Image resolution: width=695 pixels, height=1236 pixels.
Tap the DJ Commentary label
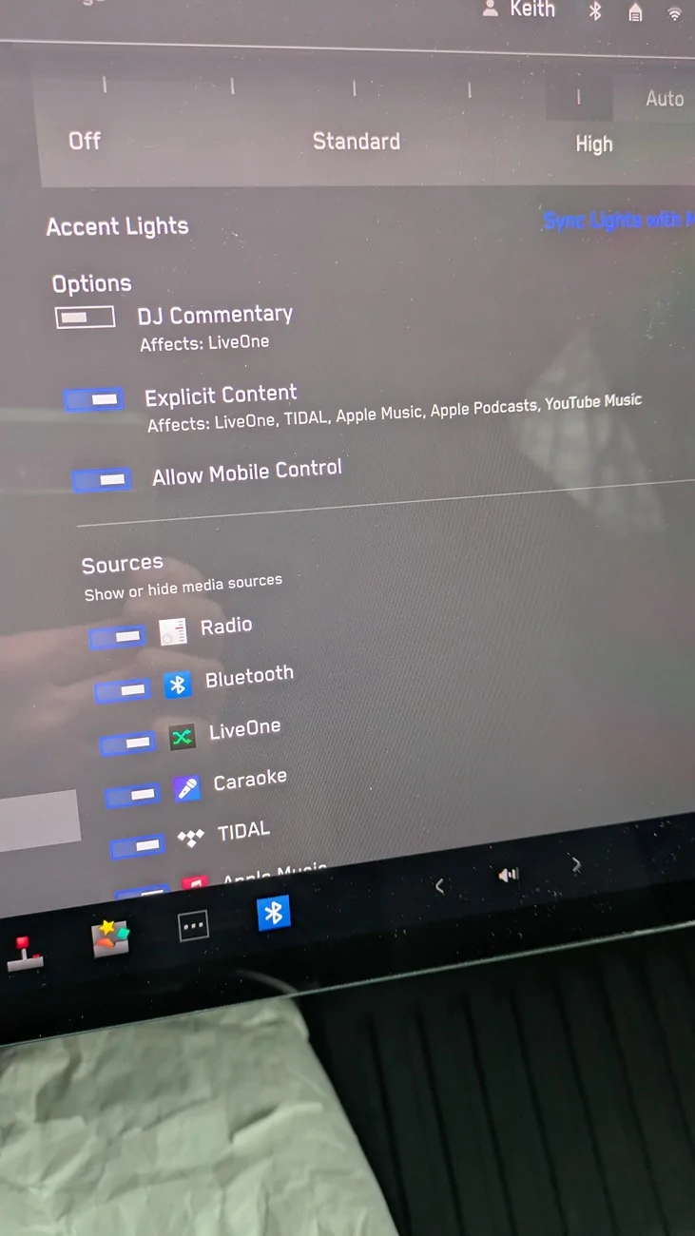(x=215, y=315)
